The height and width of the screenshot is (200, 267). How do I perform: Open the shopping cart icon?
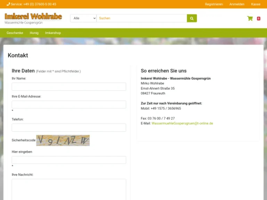(x=250, y=18)
